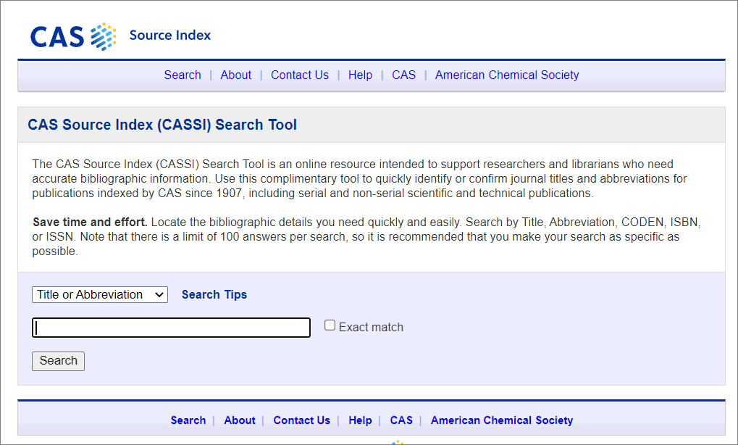Viewport: 738px width, 445px height.
Task: Enable the Exact match checkbox
Action: coord(330,325)
